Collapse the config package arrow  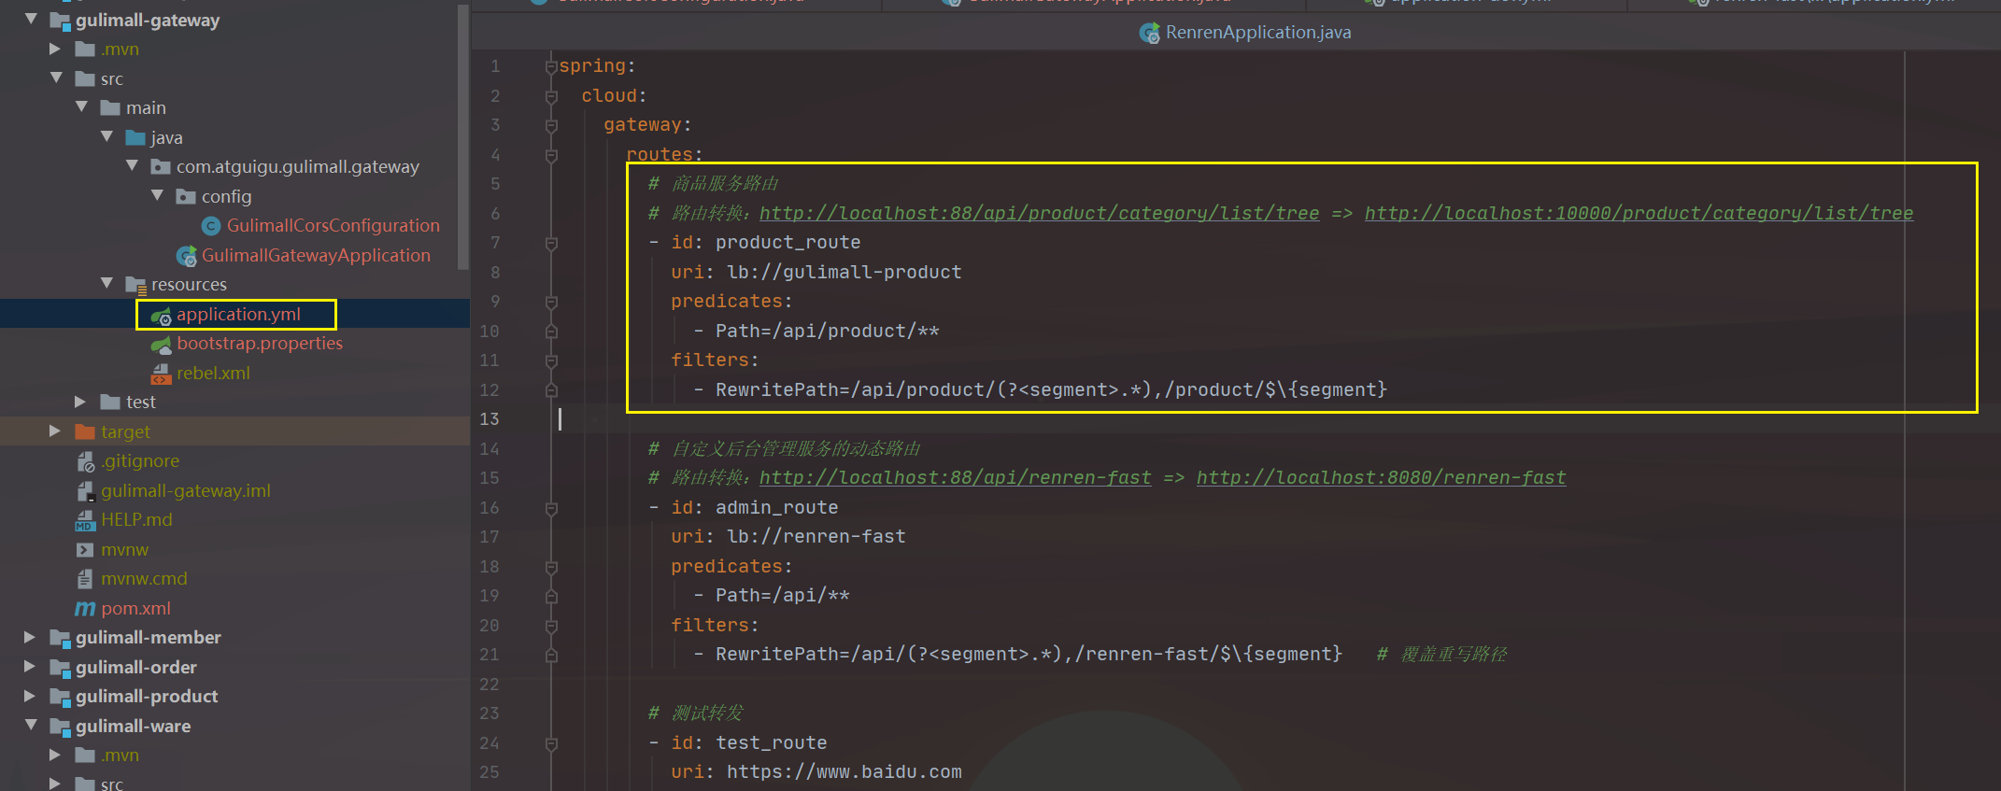click(x=157, y=196)
